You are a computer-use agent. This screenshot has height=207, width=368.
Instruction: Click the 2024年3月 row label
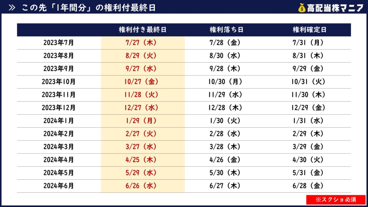[x=59, y=147]
